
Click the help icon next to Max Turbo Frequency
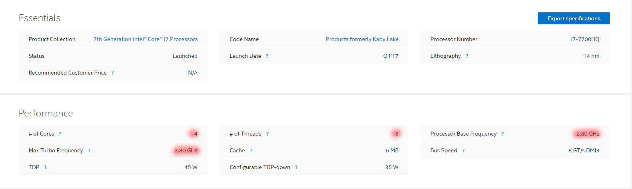click(89, 151)
